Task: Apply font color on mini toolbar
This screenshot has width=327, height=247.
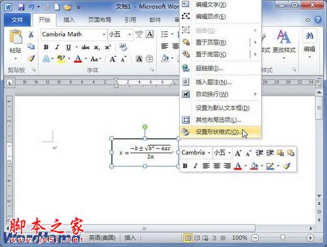Action: [x=238, y=166]
